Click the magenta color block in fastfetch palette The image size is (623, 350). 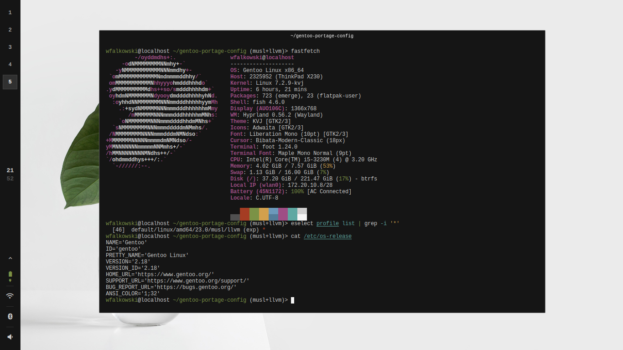(283, 214)
